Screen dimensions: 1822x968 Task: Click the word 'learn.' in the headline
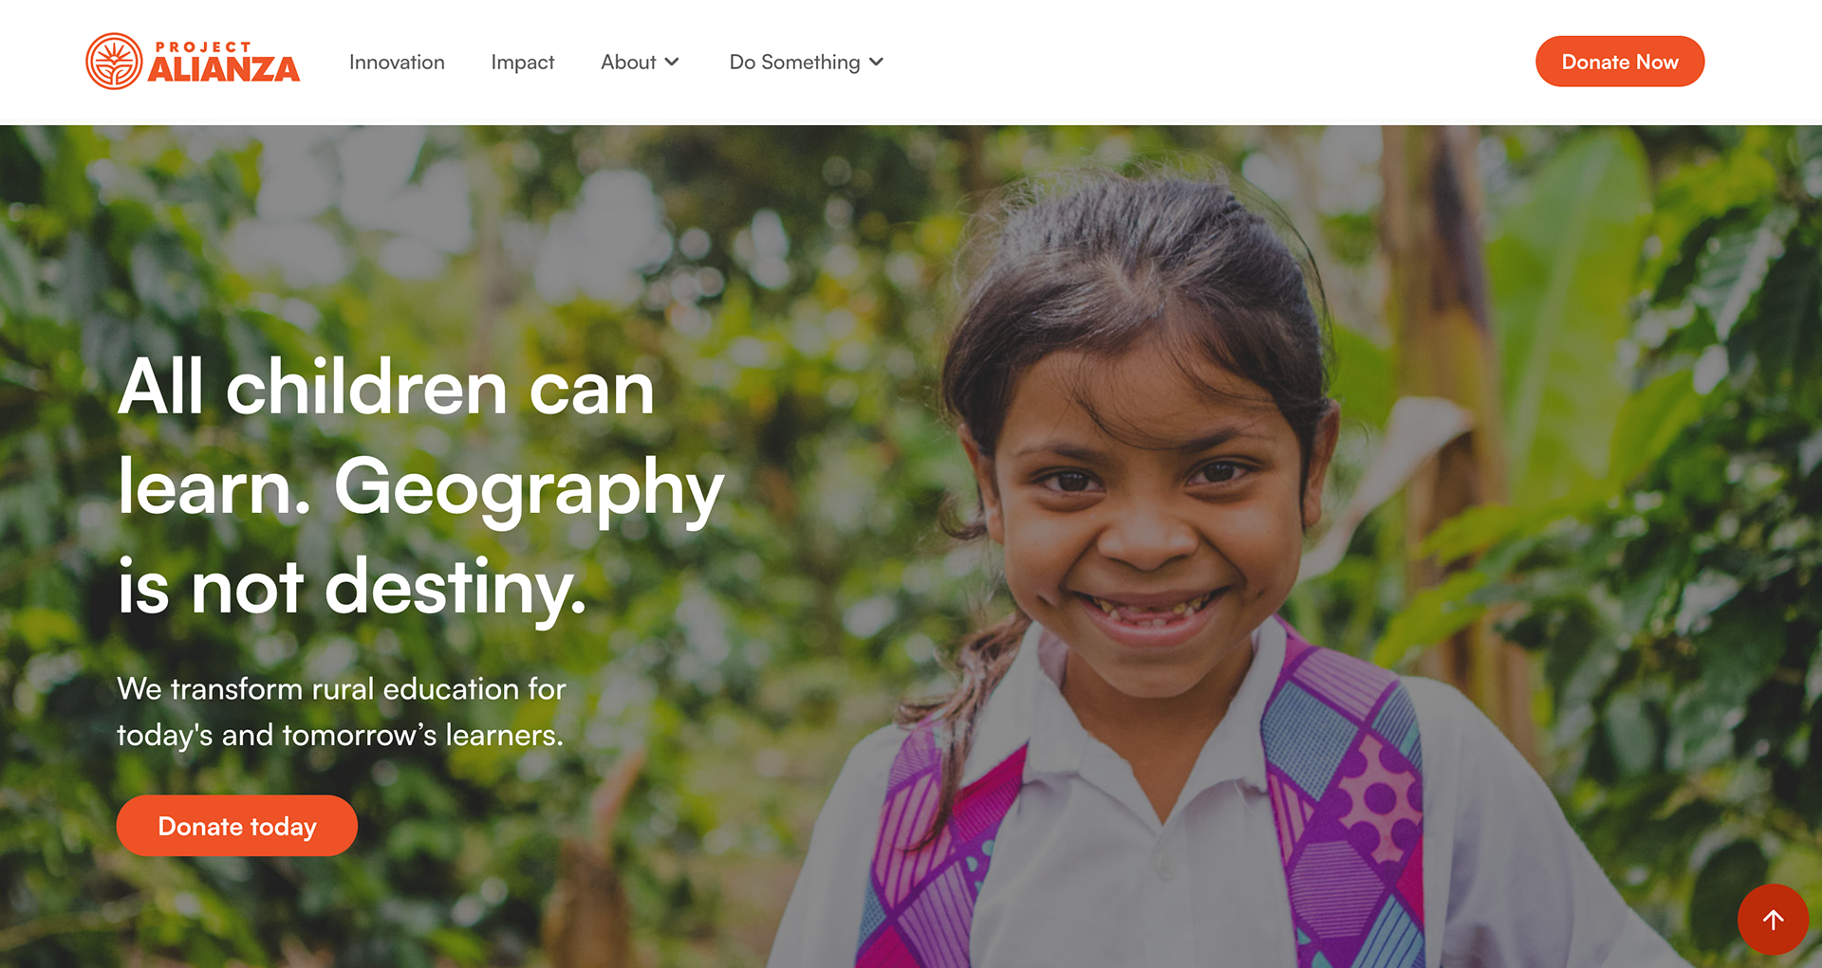(x=214, y=487)
